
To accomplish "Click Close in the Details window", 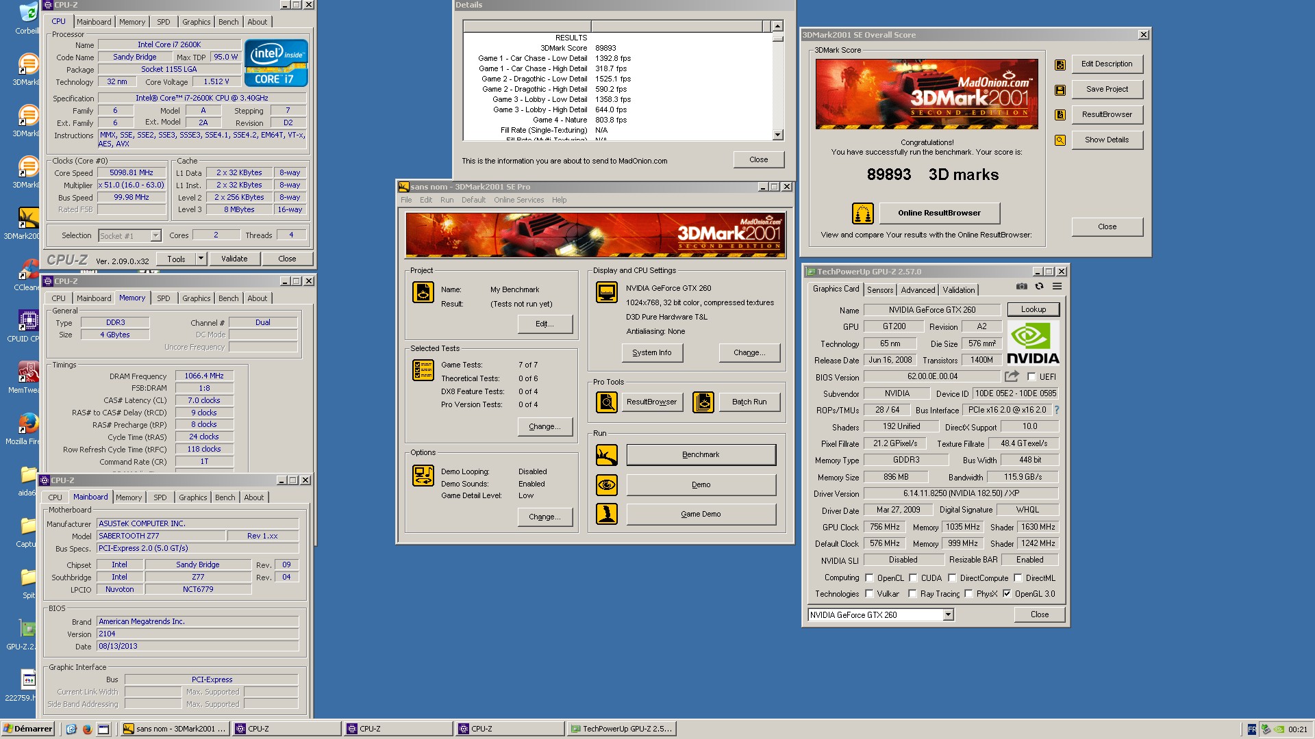I will pyautogui.click(x=758, y=160).
